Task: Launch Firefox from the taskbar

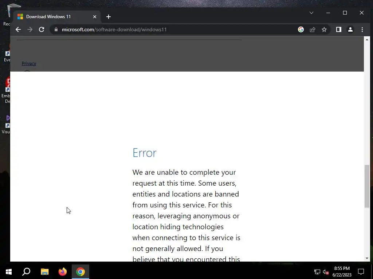Action: [x=63, y=272]
